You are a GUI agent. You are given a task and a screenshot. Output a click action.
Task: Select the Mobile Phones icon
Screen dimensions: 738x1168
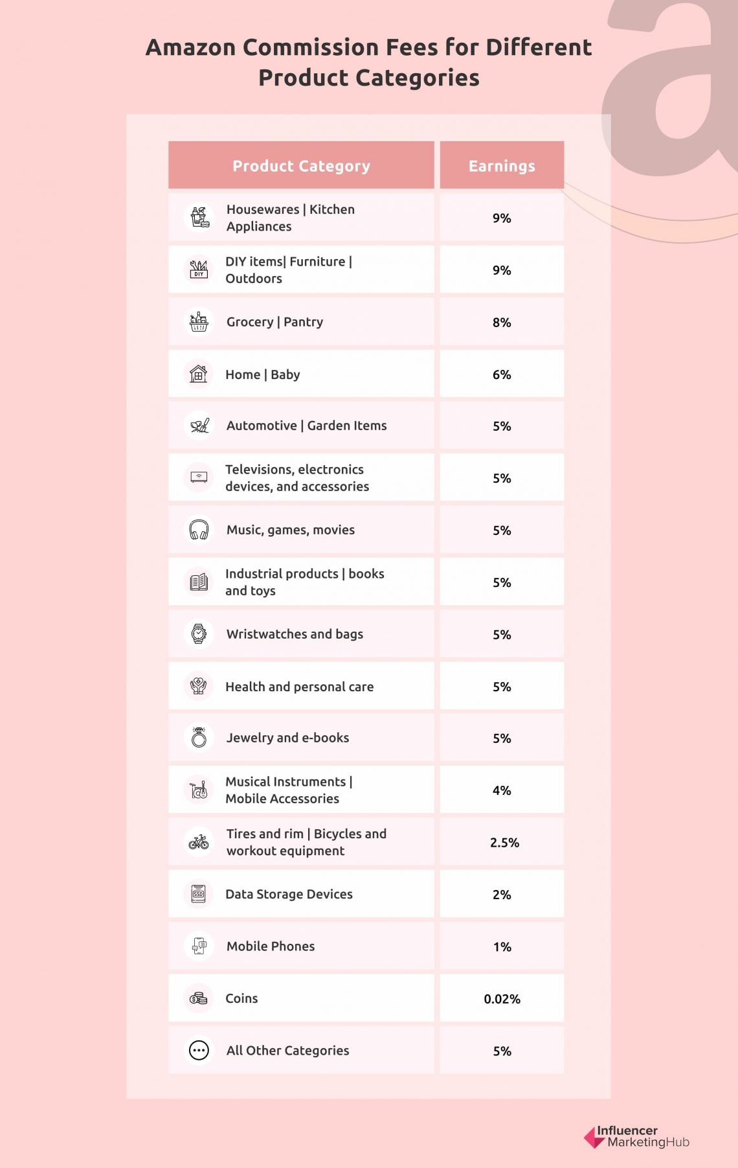(x=199, y=946)
